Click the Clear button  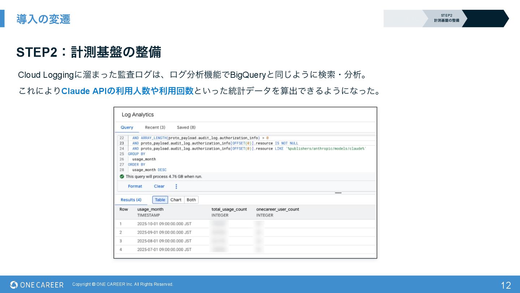click(159, 186)
